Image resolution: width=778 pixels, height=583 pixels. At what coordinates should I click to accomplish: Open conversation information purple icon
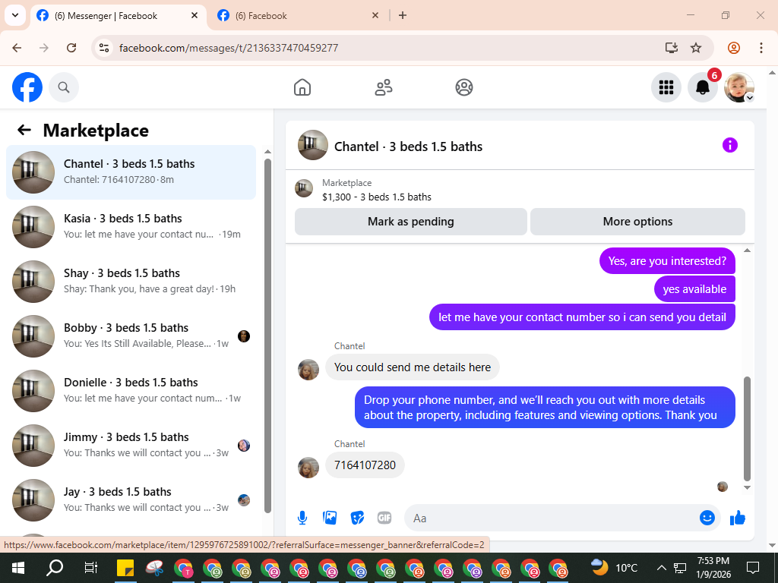pos(730,145)
